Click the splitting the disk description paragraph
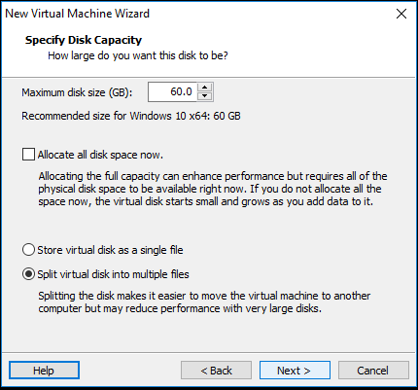This screenshot has height=390, width=418. pyautogui.click(x=204, y=301)
